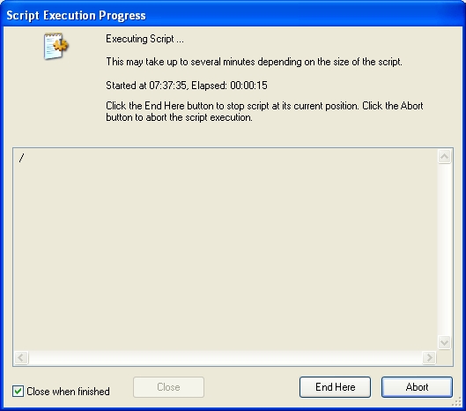This screenshot has height=411, width=466.
Task: Click the script notepad gear icon
Action: (x=55, y=46)
